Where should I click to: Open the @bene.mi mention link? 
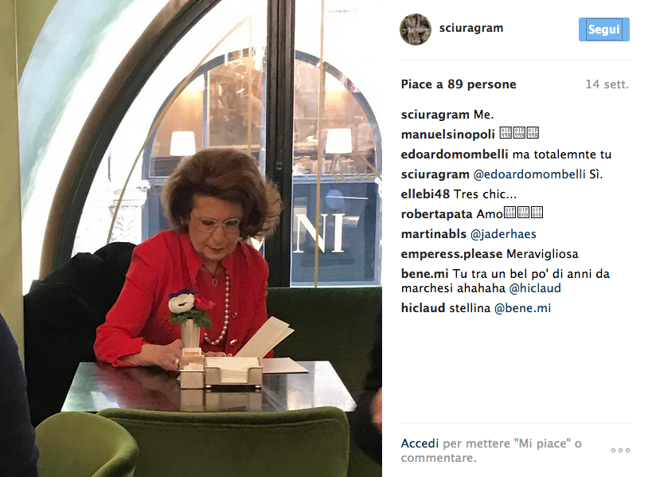pyautogui.click(x=522, y=308)
